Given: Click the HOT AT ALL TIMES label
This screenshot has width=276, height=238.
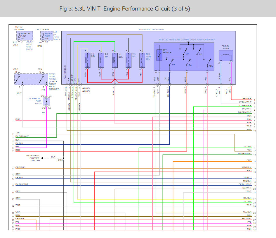Looking at the screenshot, I should click(19, 28).
